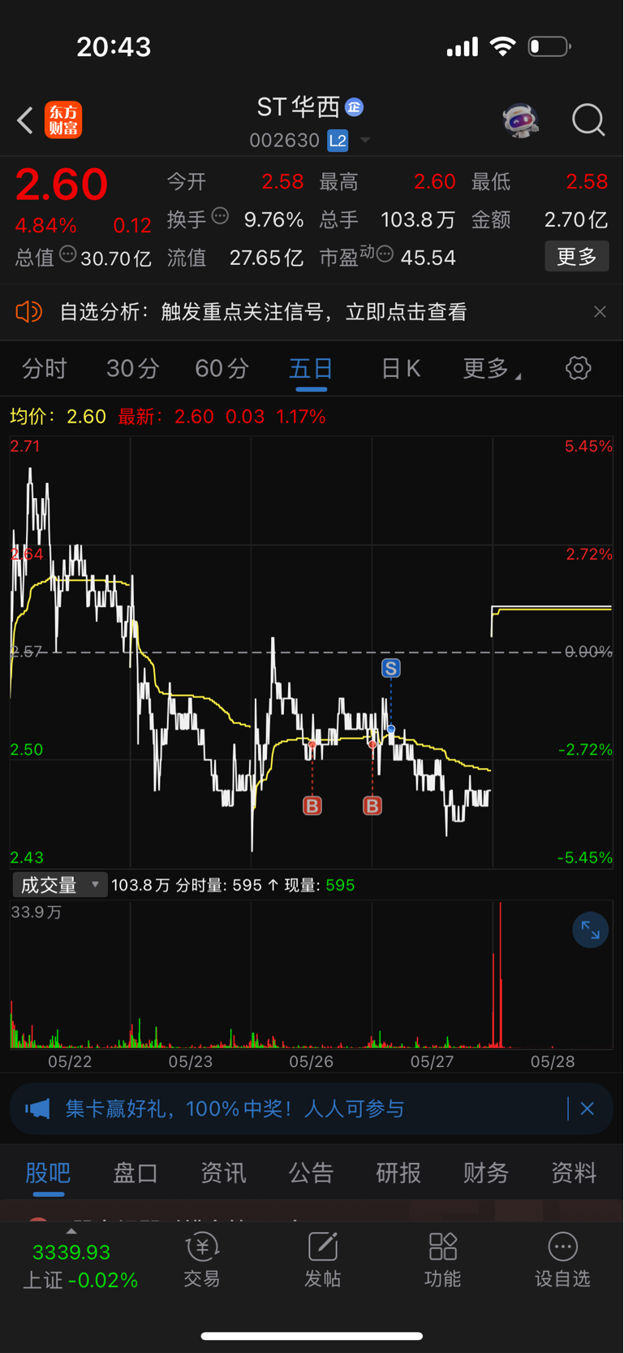Tap the speaker icon in 自选分析 notice
This screenshot has width=624, height=1353.
(28, 312)
